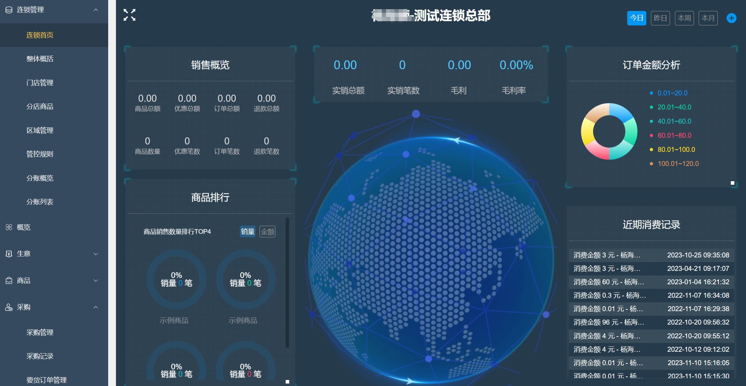The width and height of the screenshot is (746, 386).
Task: Collapse the 连锁管理 menu section
Action: [95, 10]
